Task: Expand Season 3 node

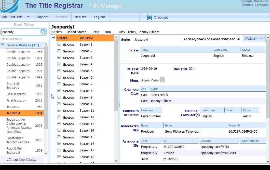Action: [59, 58]
